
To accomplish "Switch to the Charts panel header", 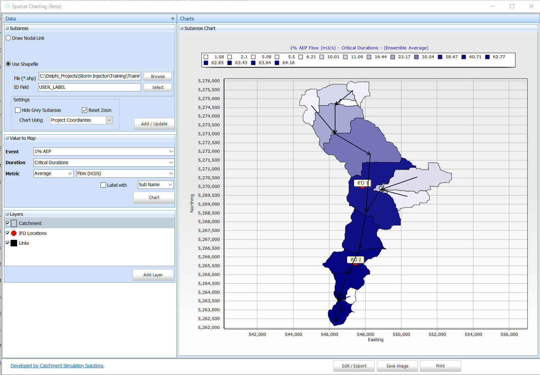I will (187, 19).
